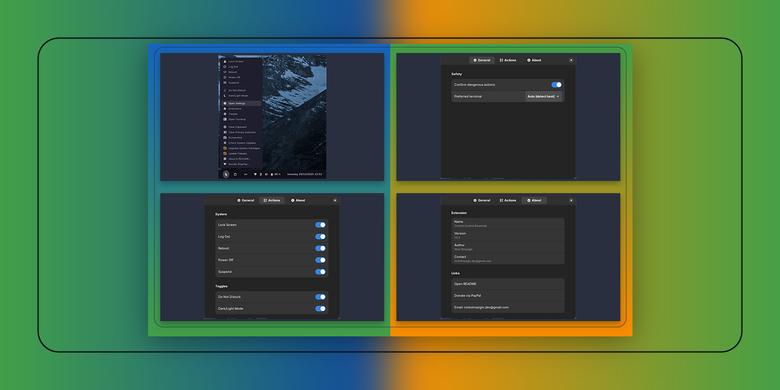Click the Donate via PayPal button
780x390 pixels.
508,295
